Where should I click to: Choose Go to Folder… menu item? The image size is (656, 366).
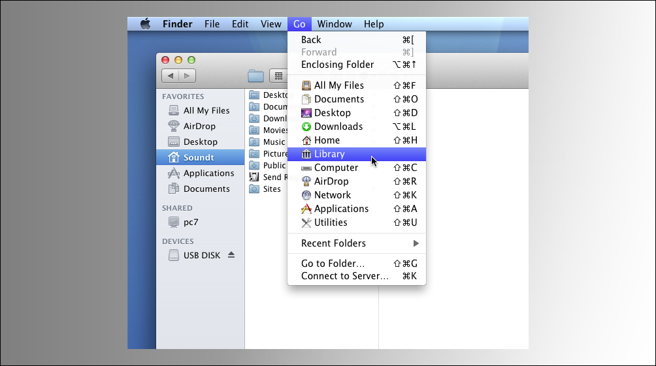[x=333, y=264]
